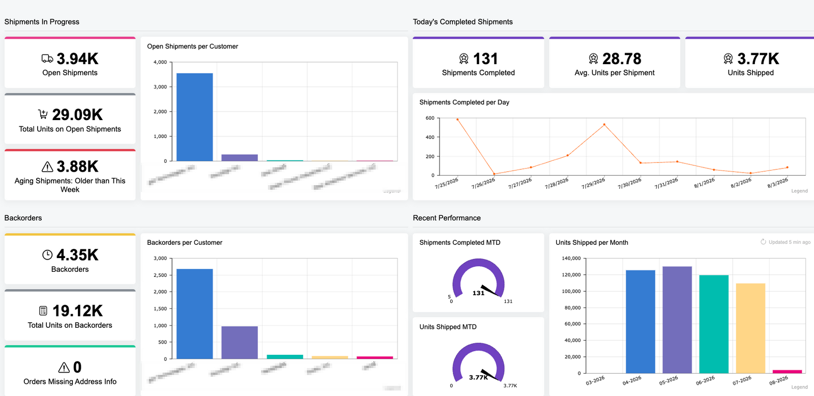Viewport: 814px width, 396px height.
Task: Click the Units Shipped MTD gauge
Action: (479, 363)
